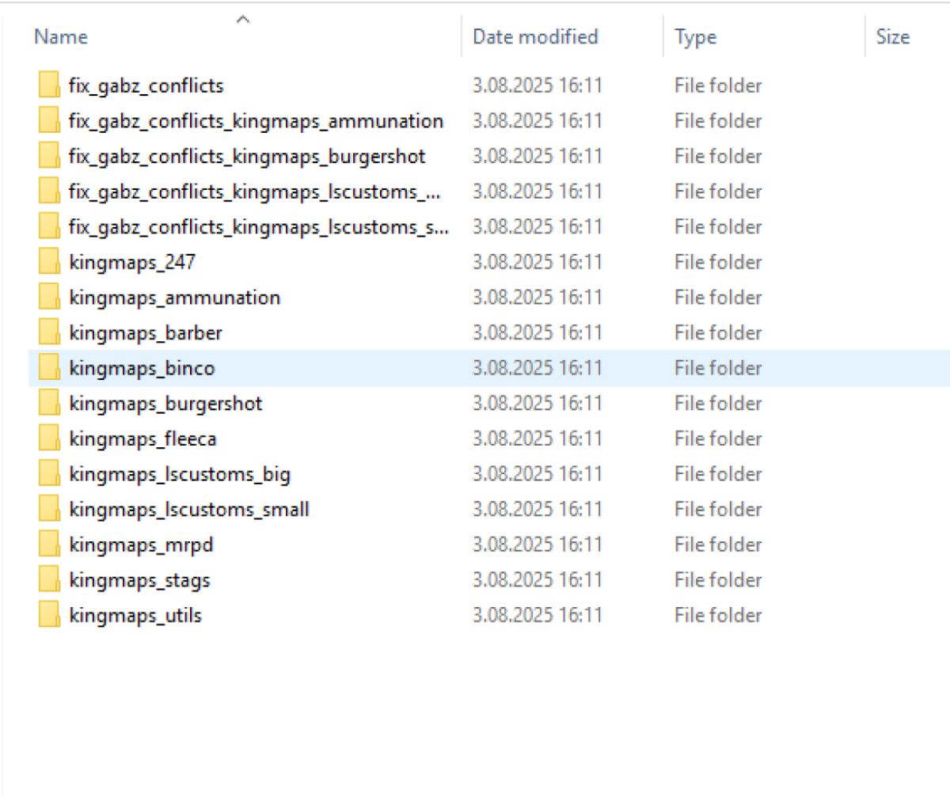The width and height of the screenshot is (950, 797).
Task: Click File folder type in kingmaps_ammunation row
Action: click(x=718, y=298)
